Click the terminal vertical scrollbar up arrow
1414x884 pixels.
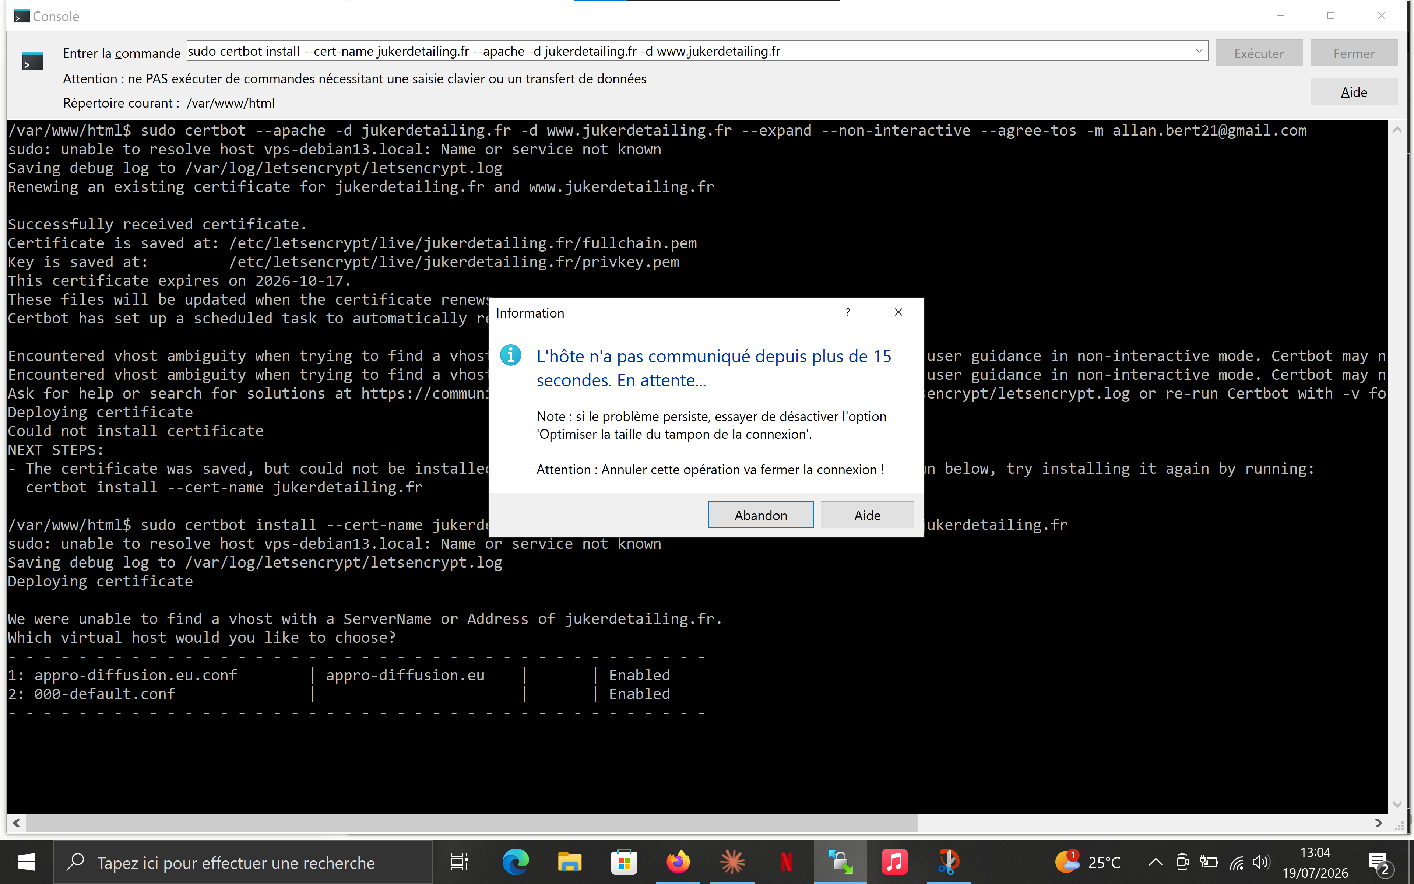point(1397,130)
